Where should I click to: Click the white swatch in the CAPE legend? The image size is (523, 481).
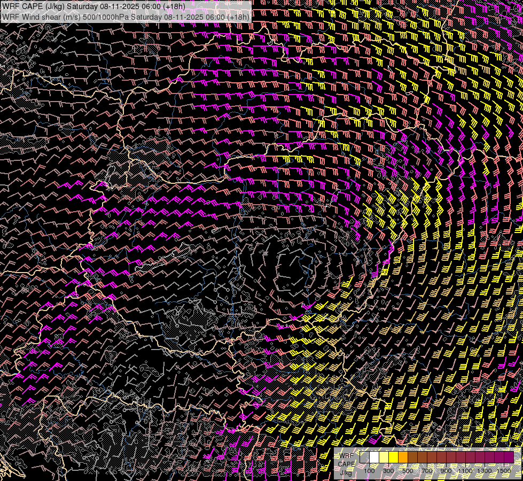(374, 457)
